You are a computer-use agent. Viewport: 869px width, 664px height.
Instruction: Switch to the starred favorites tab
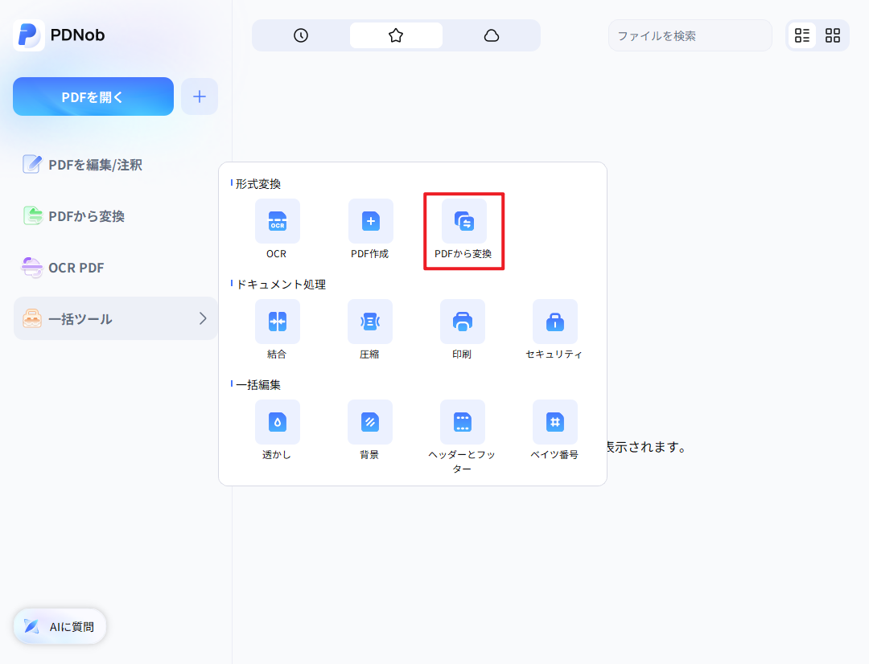click(x=396, y=35)
